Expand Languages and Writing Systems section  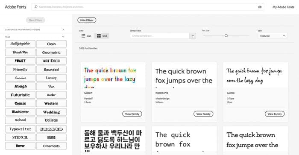(63, 29)
